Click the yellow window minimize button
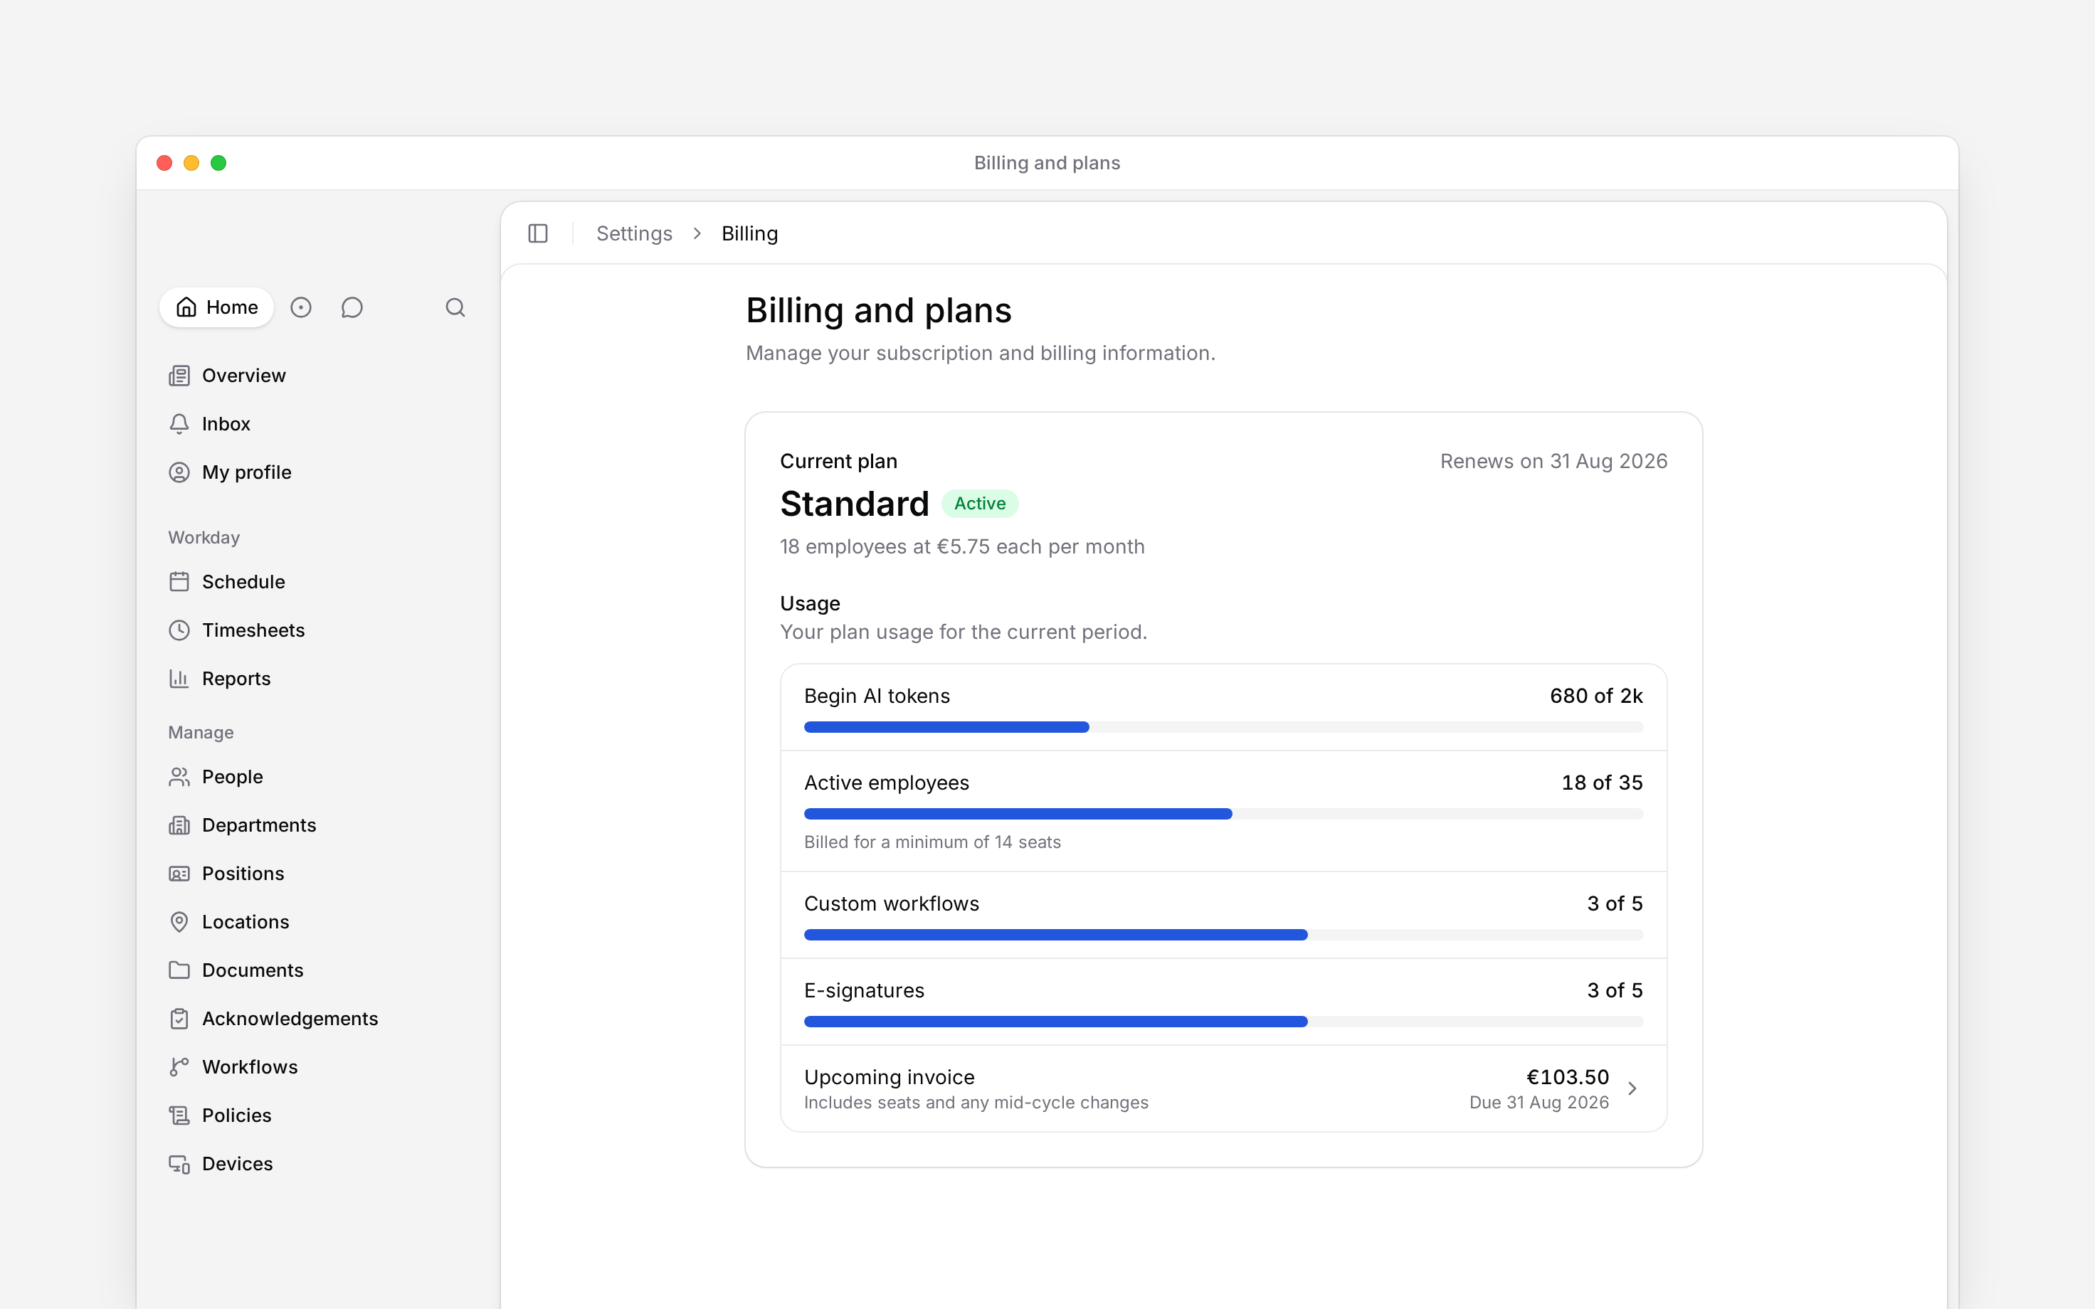The image size is (2095, 1309). [191, 163]
